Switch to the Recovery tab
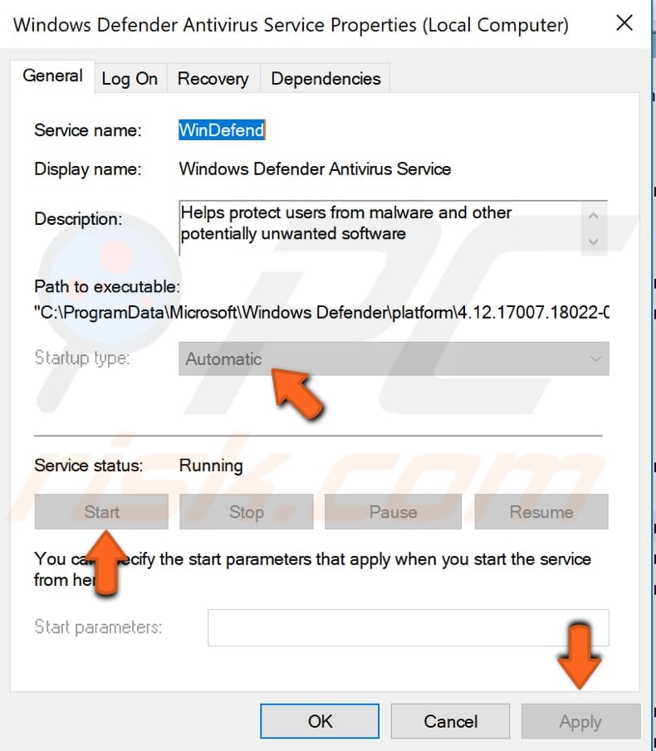The width and height of the screenshot is (656, 751). (213, 78)
